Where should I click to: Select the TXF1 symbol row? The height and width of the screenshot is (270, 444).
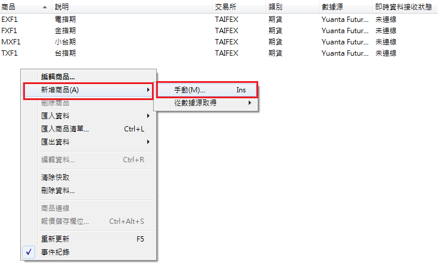pyautogui.click(x=218, y=53)
